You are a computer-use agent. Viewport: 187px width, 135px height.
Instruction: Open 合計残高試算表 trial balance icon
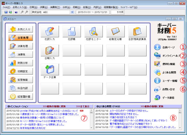point(138,31)
